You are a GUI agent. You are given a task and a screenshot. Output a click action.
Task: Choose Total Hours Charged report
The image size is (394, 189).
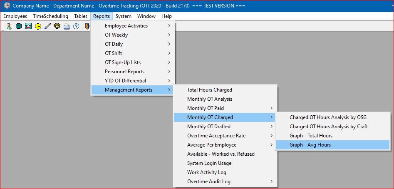point(225,90)
